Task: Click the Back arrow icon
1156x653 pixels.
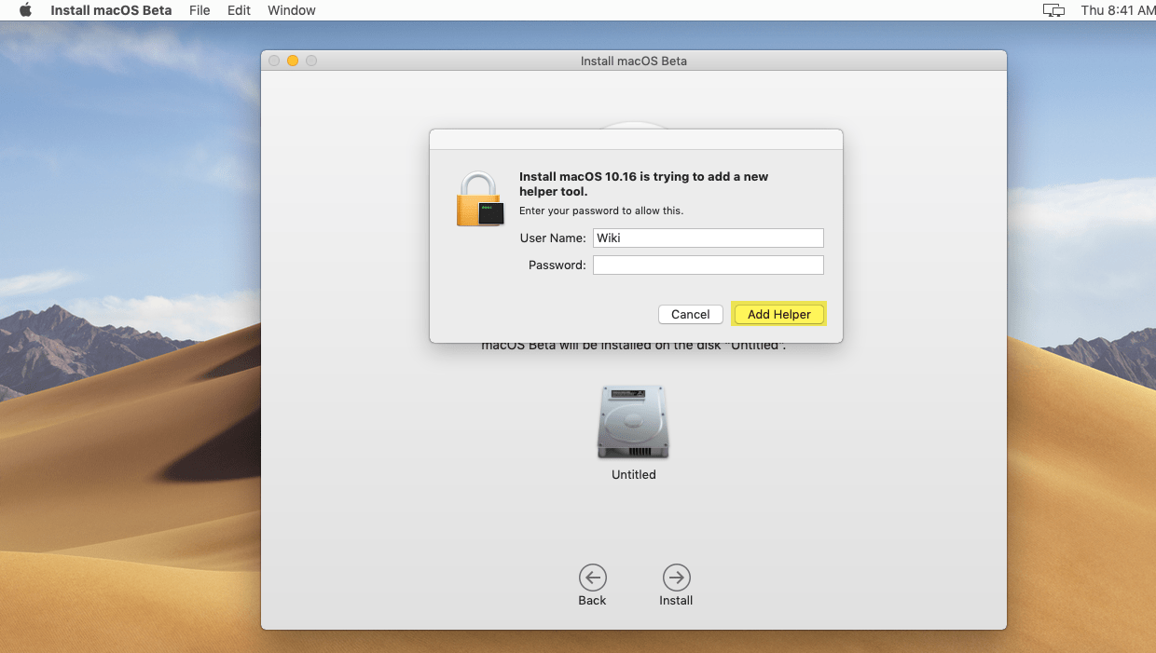Action: (x=592, y=578)
